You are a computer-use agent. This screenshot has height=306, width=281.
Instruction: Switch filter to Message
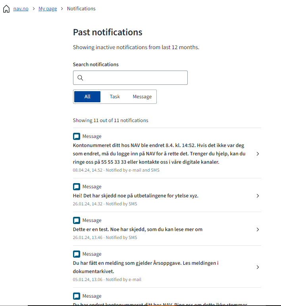point(142,97)
